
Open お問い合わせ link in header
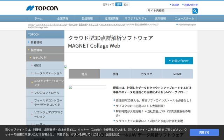pos(190,5)
